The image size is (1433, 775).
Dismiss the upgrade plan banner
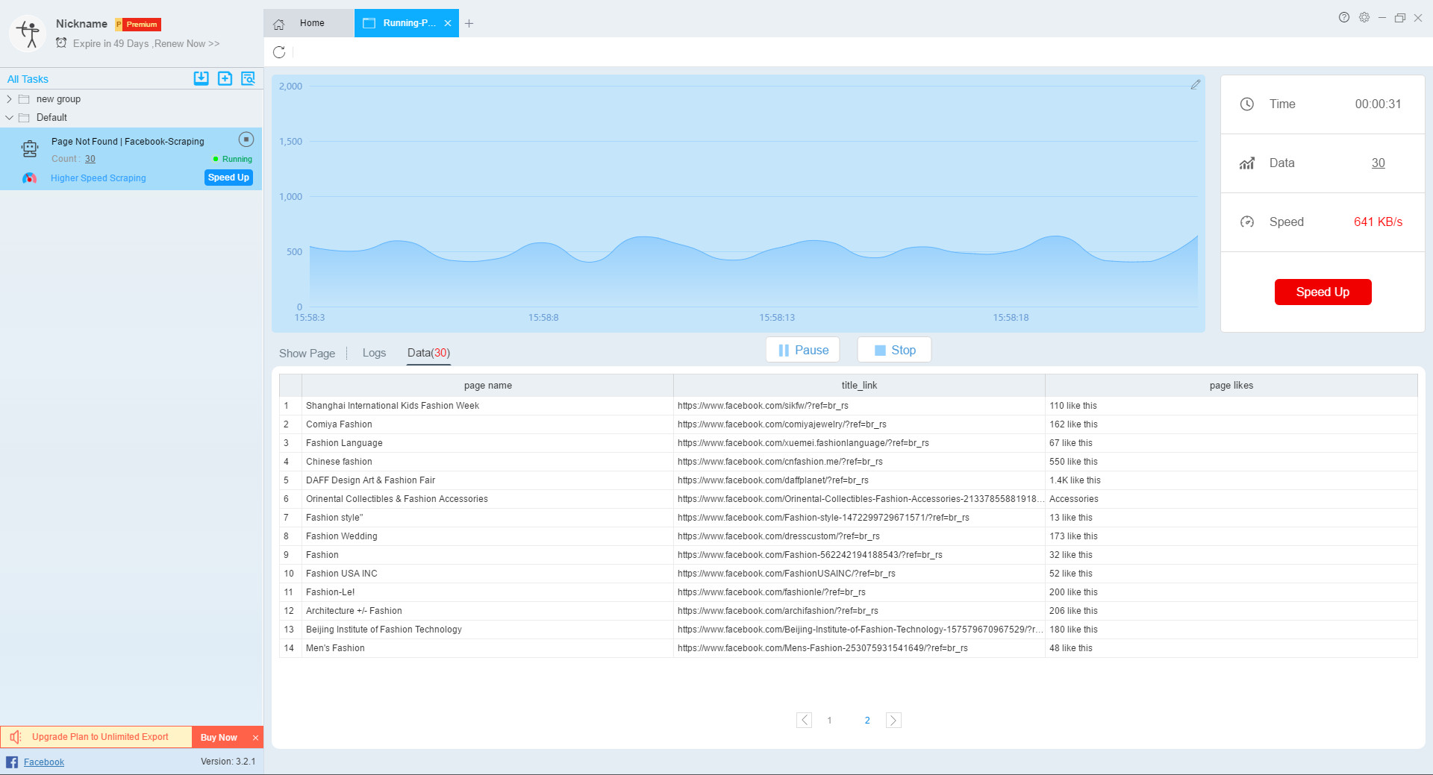tap(255, 738)
